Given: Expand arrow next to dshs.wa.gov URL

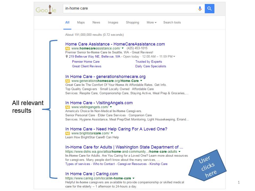Looking at the screenshot, I should coord(180,151).
